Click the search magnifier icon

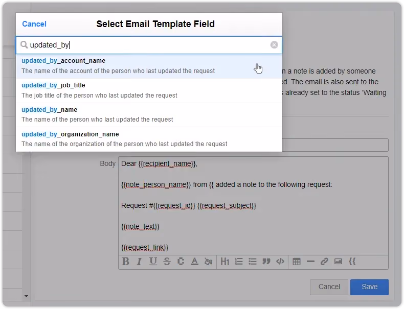(24, 45)
